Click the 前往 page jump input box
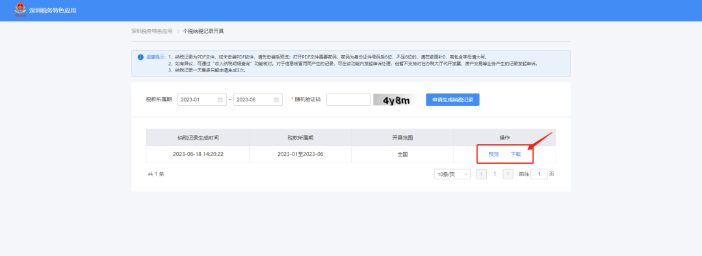The width and height of the screenshot is (702, 256). coord(539,174)
